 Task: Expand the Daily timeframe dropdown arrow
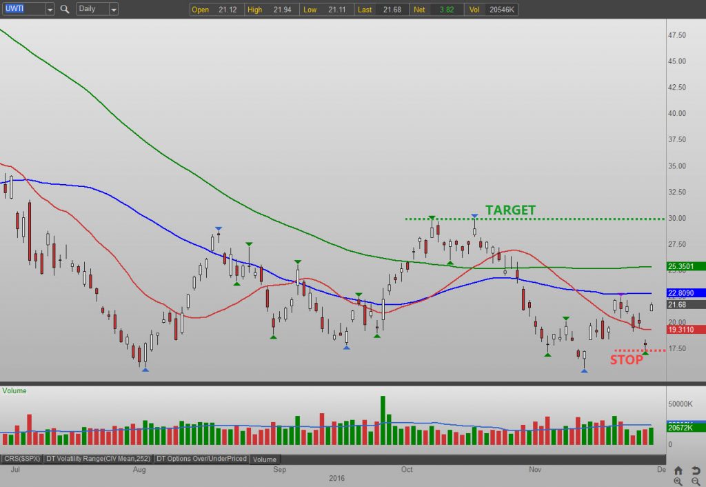click(113, 10)
